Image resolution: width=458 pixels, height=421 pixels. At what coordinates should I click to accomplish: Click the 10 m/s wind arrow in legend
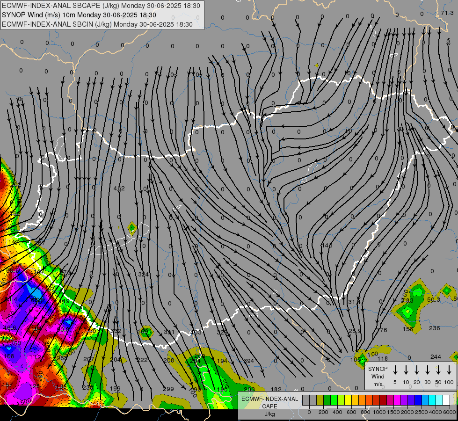[406, 370]
